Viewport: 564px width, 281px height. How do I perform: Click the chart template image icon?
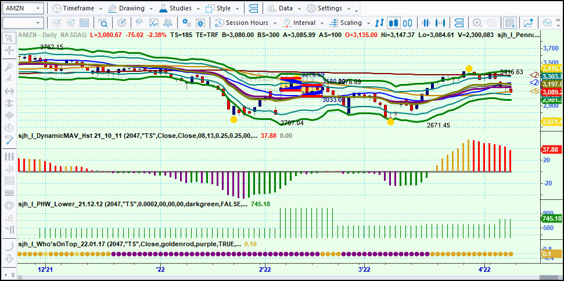[154, 23]
